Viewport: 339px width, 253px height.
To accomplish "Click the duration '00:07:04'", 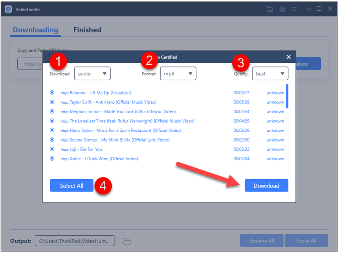I will click(x=241, y=159).
